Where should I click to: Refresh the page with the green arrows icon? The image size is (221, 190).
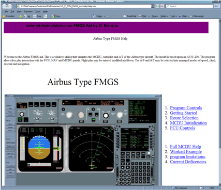click(x=157, y=6)
